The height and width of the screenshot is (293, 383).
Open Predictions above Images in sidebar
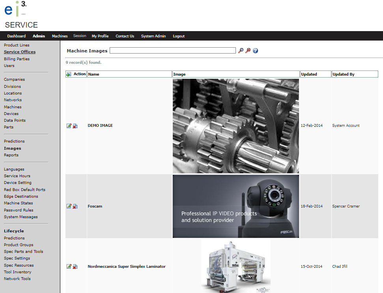[x=14, y=141]
